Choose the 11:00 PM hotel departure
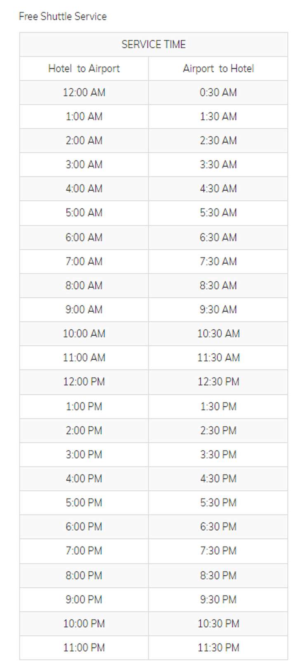The height and width of the screenshot is (669, 305). [x=84, y=648]
